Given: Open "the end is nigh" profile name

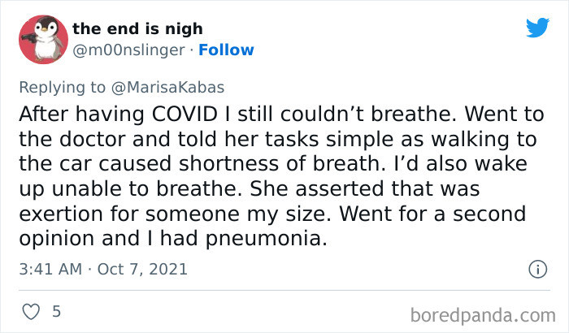Looking at the screenshot, I should (x=139, y=28).
